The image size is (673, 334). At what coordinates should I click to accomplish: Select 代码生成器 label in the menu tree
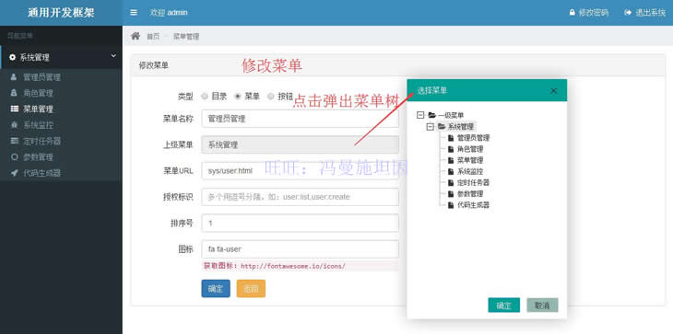[474, 204]
